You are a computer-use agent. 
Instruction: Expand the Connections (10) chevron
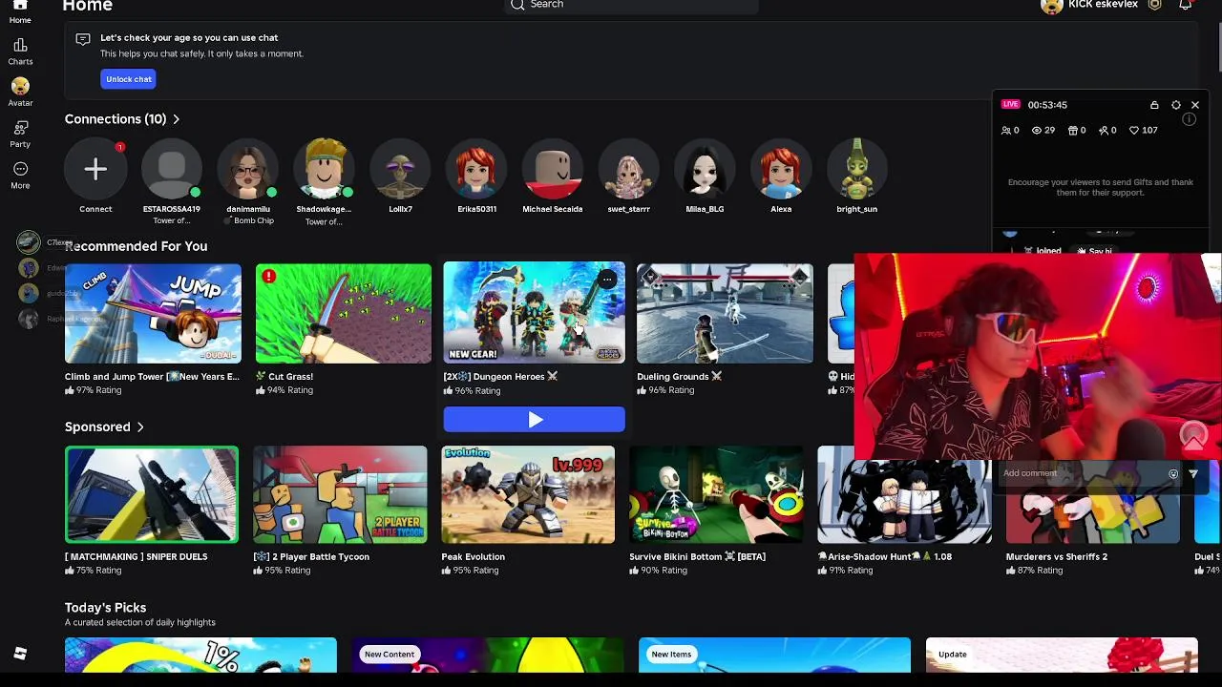click(177, 119)
